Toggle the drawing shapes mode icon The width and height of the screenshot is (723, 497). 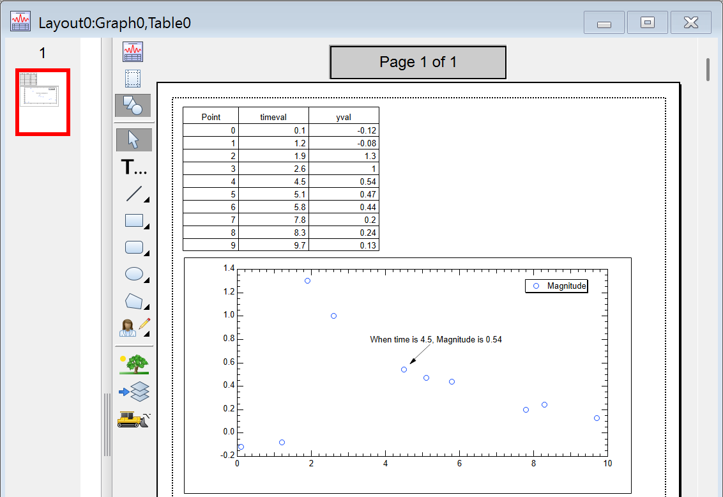[133, 105]
